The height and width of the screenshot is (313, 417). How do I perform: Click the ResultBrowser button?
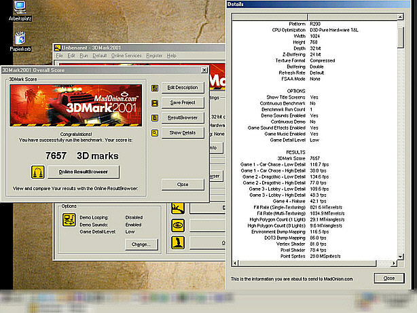[x=183, y=117]
